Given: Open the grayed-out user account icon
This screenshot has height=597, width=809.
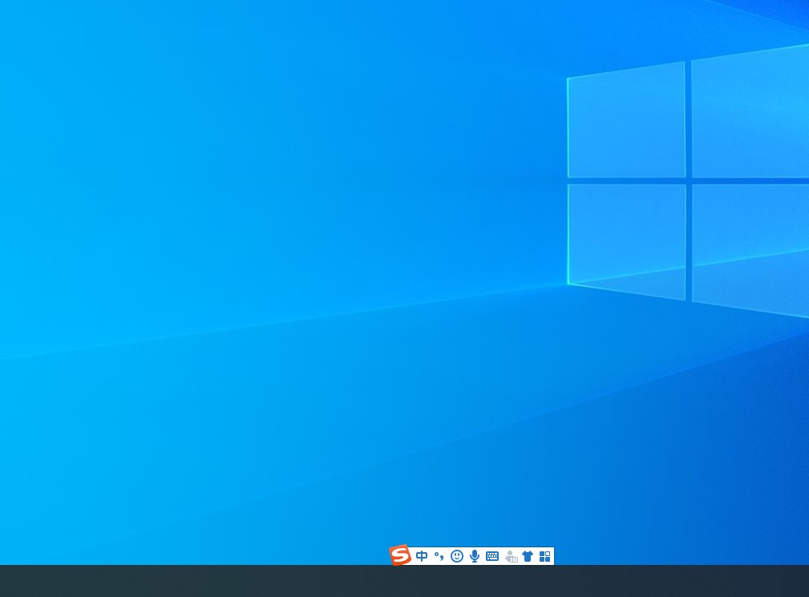Looking at the screenshot, I should [511, 556].
